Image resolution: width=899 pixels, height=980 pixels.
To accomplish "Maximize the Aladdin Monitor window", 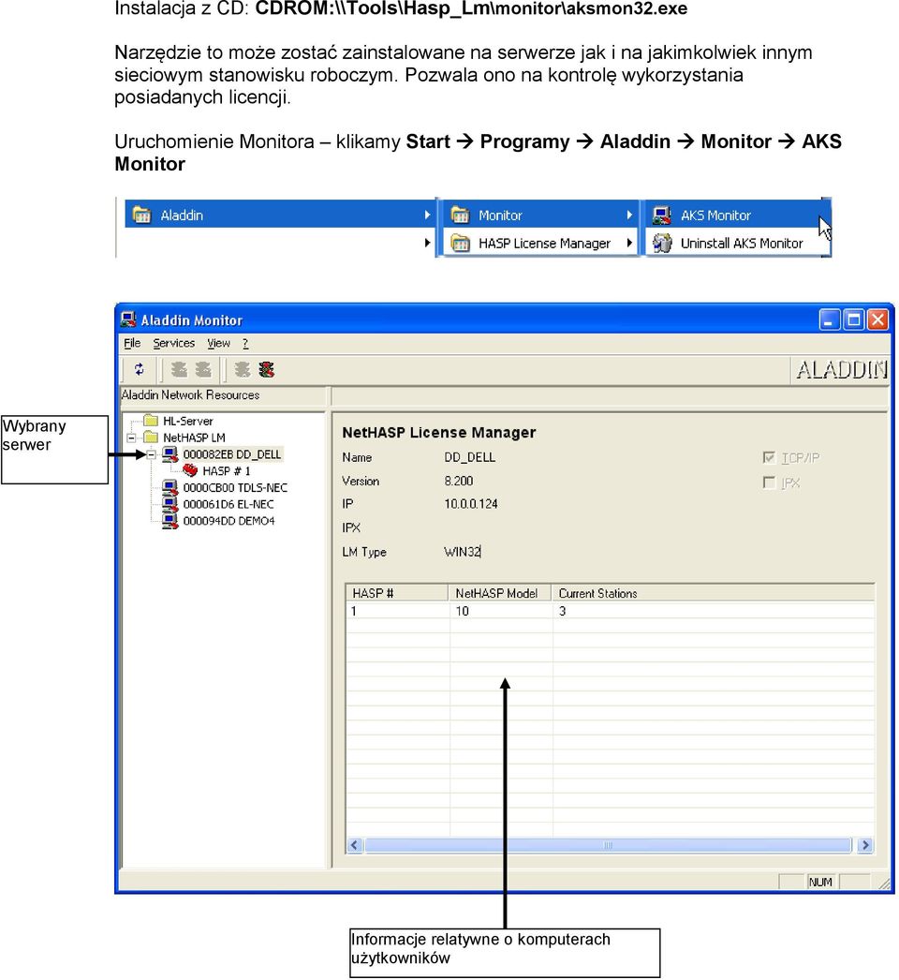I will [853, 320].
